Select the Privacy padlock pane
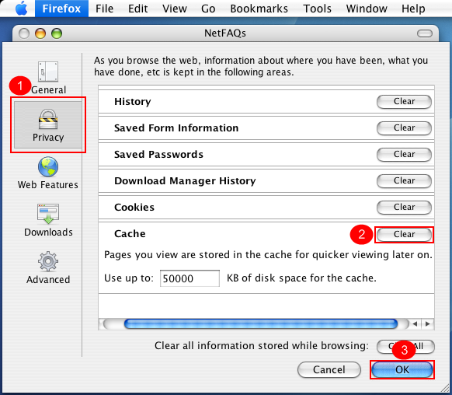 48,124
